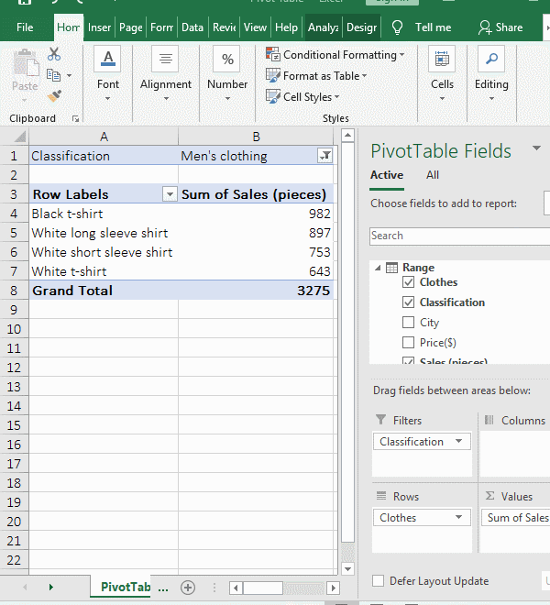Click the Format as Table icon
550x605 pixels.
click(273, 75)
